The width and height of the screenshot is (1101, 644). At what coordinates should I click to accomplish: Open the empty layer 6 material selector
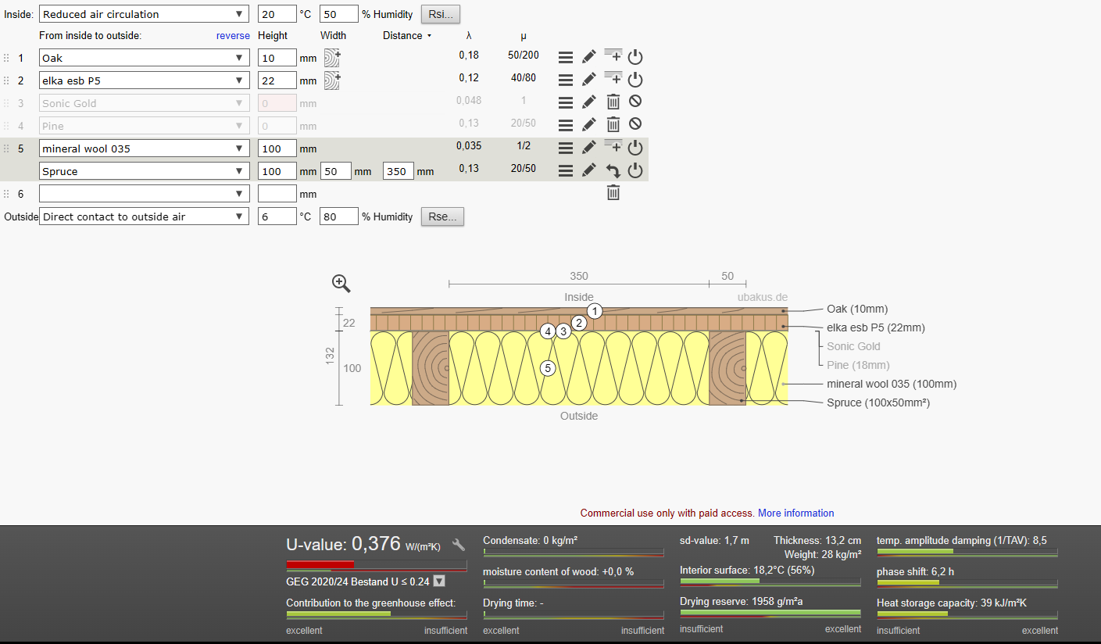click(x=145, y=194)
